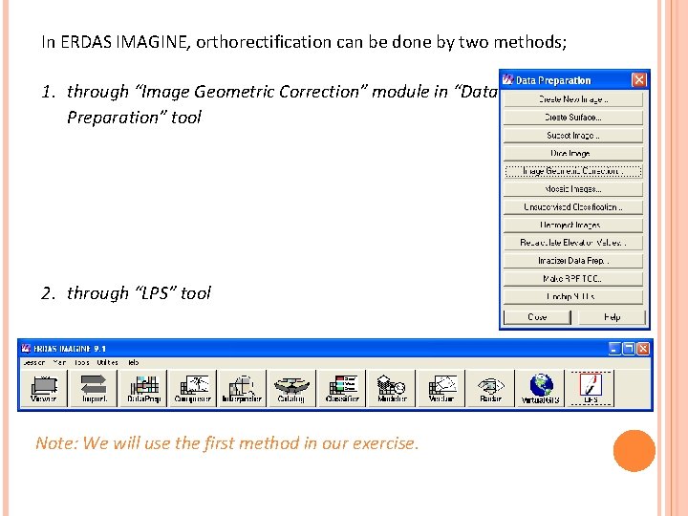Open the VirtualGIS globe icon
688x516 pixels.
pos(541,388)
